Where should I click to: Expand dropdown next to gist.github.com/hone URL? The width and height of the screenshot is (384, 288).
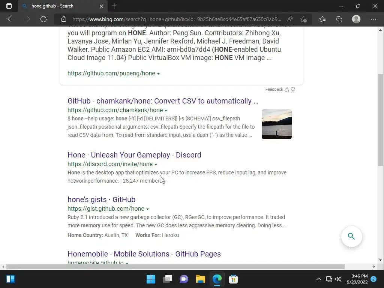[147, 209]
